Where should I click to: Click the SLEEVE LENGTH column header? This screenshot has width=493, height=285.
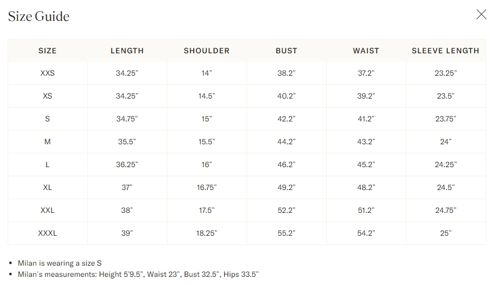coord(445,51)
